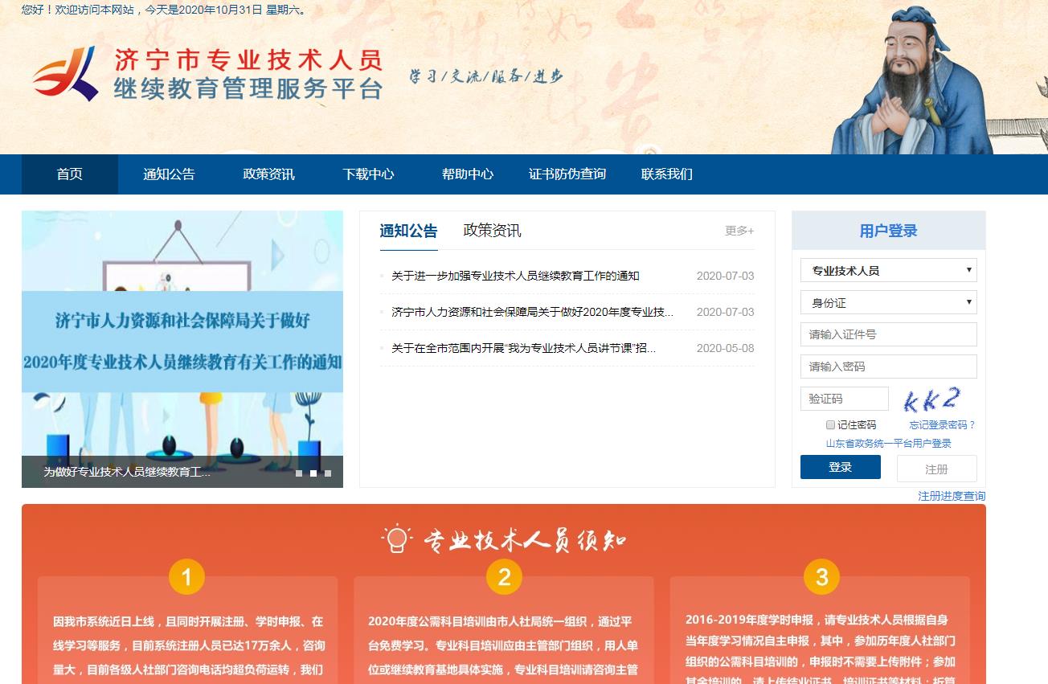Select the first carousel indicator dot
1048x684 pixels.
coord(299,473)
